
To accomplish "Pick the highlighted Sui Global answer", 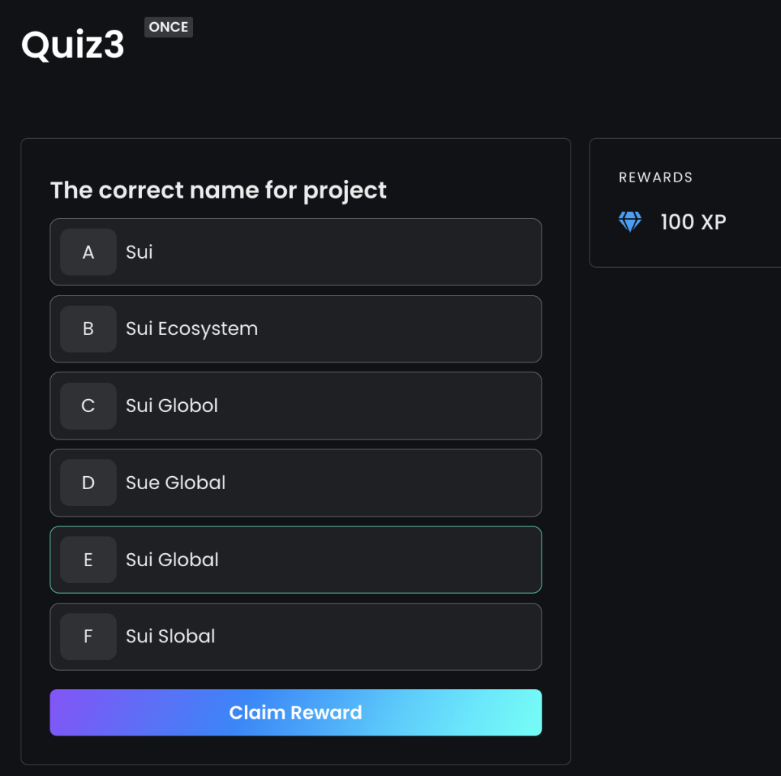I will point(296,560).
